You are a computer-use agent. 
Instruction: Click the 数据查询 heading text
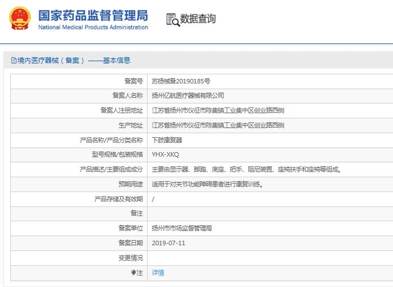tap(198, 19)
